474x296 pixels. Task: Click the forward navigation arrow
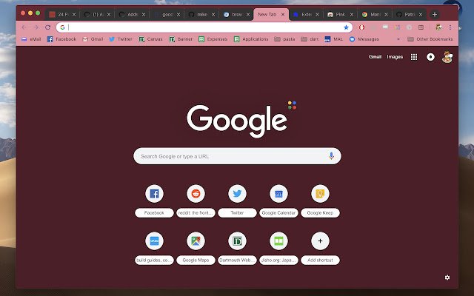coord(36,27)
